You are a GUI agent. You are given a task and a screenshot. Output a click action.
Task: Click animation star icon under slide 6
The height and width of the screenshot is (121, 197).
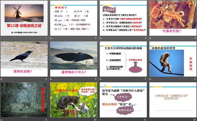[51, 79]
